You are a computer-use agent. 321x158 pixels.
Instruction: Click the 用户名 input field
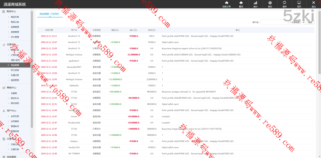click(x=274, y=22)
